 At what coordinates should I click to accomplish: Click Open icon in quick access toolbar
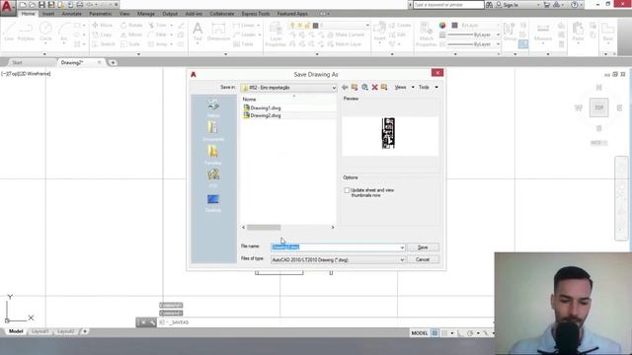click(x=33, y=5)
